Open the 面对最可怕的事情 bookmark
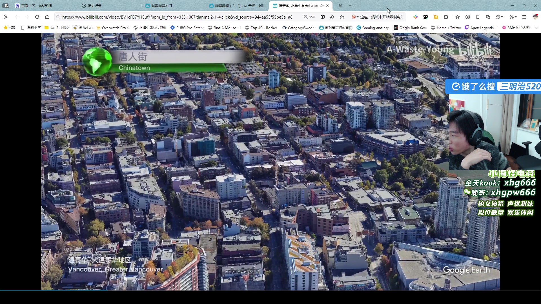 pyautogui.click(x=336, y=28)
